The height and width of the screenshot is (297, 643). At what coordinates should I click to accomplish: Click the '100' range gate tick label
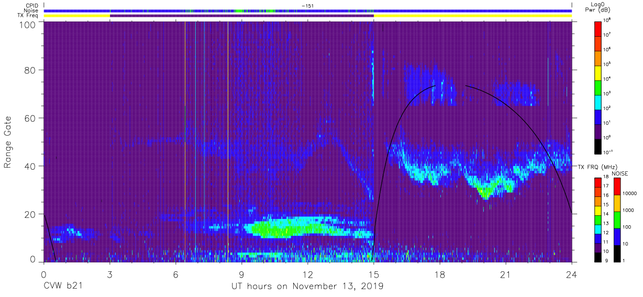(x=27, y=25)
